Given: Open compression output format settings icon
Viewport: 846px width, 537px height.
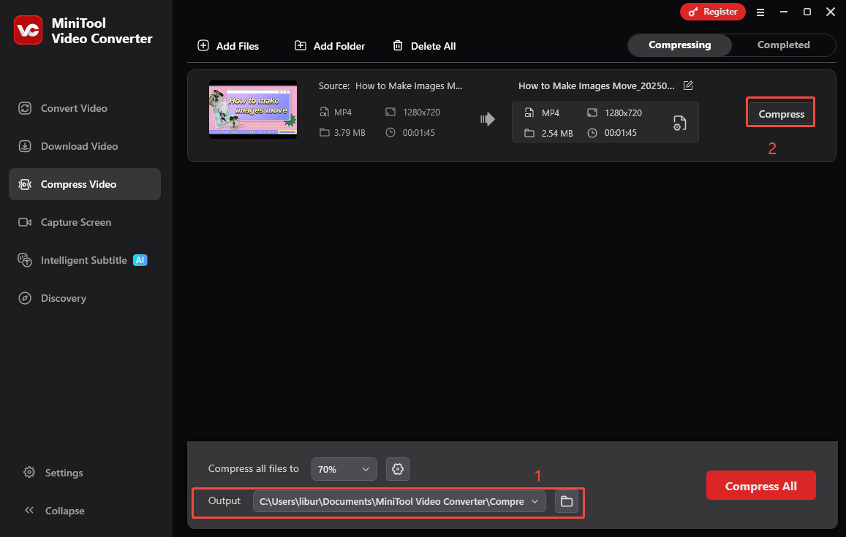Looking at the screenshot, I should [679, 123].
